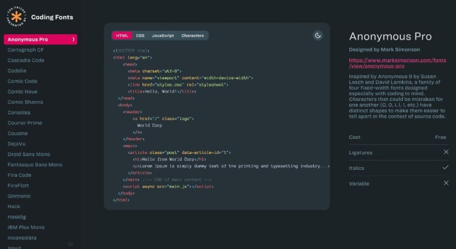Click the Coding Fonts title

click(x=52, y=17)
